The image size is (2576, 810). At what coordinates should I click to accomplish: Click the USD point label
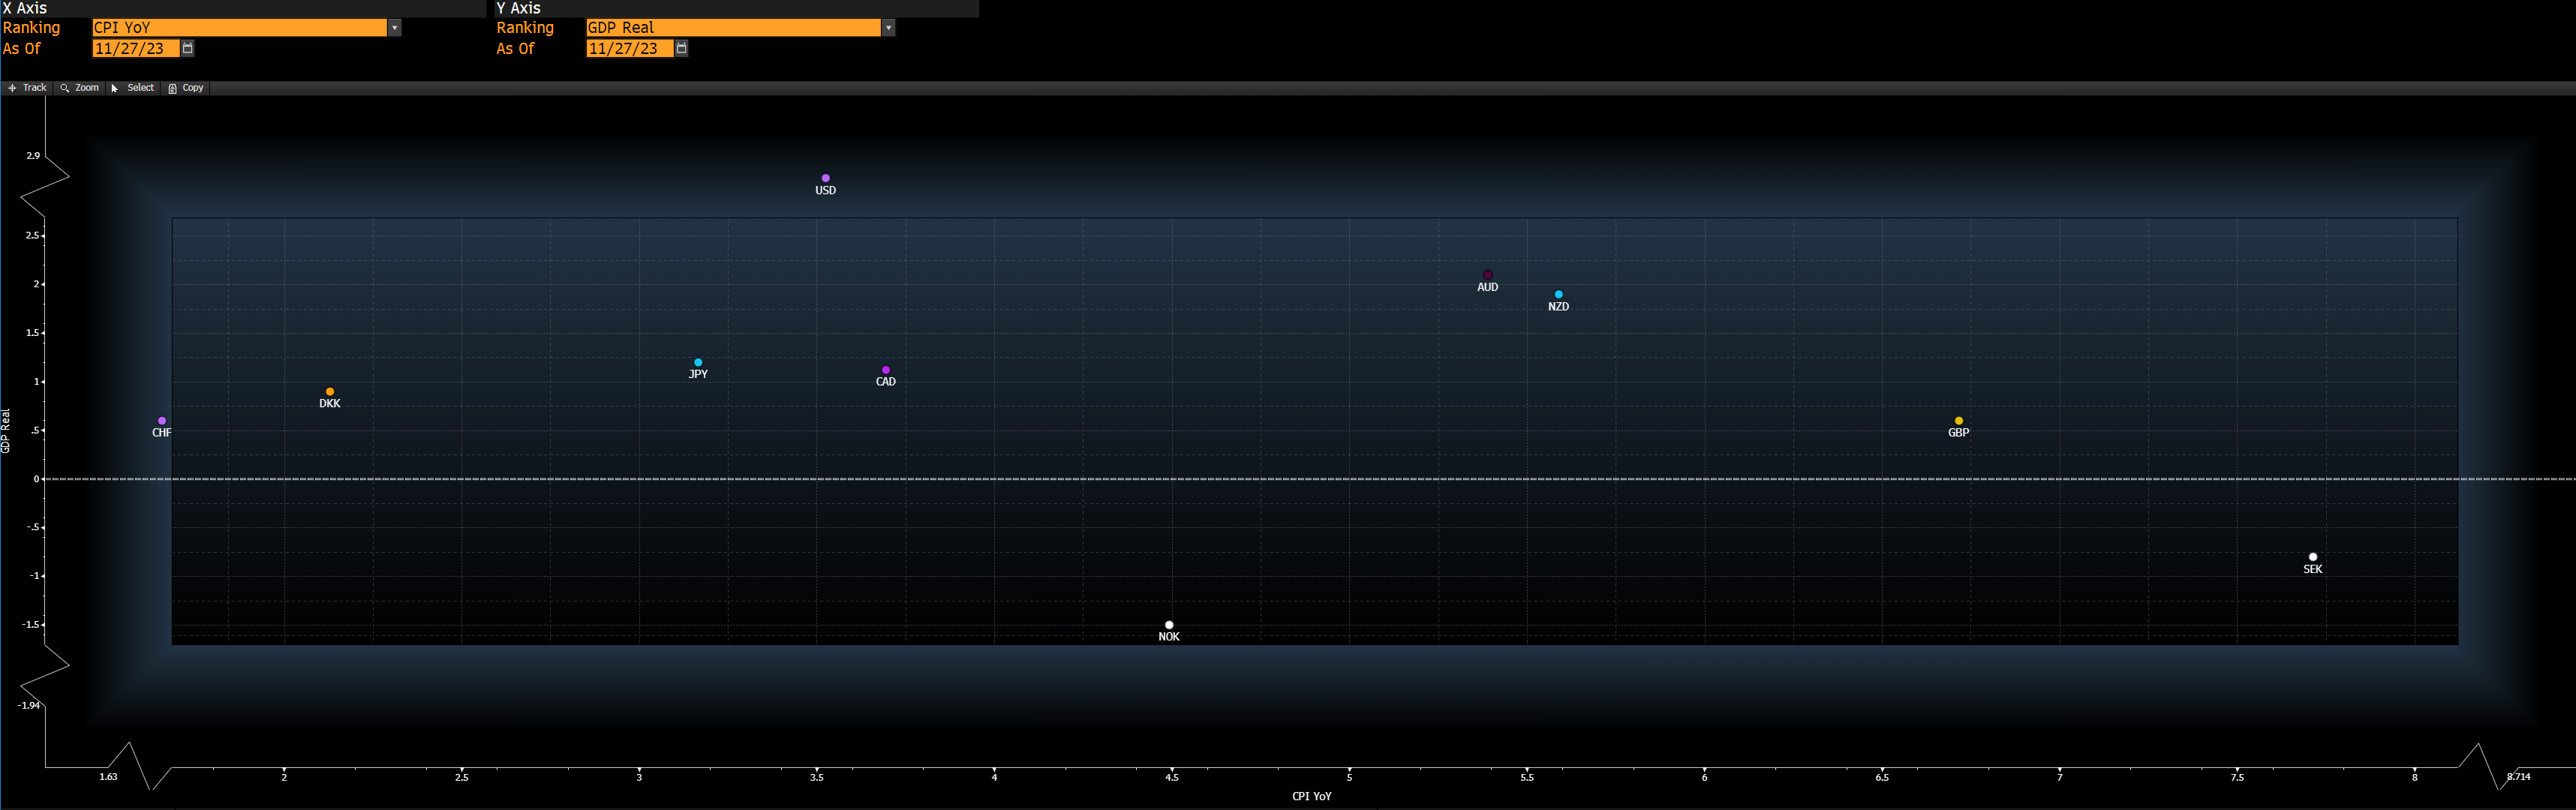tap(826, 191)
